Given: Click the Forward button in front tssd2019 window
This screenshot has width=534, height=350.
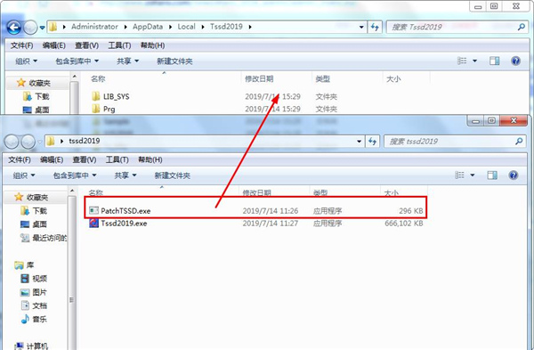Looking at the screenshot, I should [x=28, y=142].
